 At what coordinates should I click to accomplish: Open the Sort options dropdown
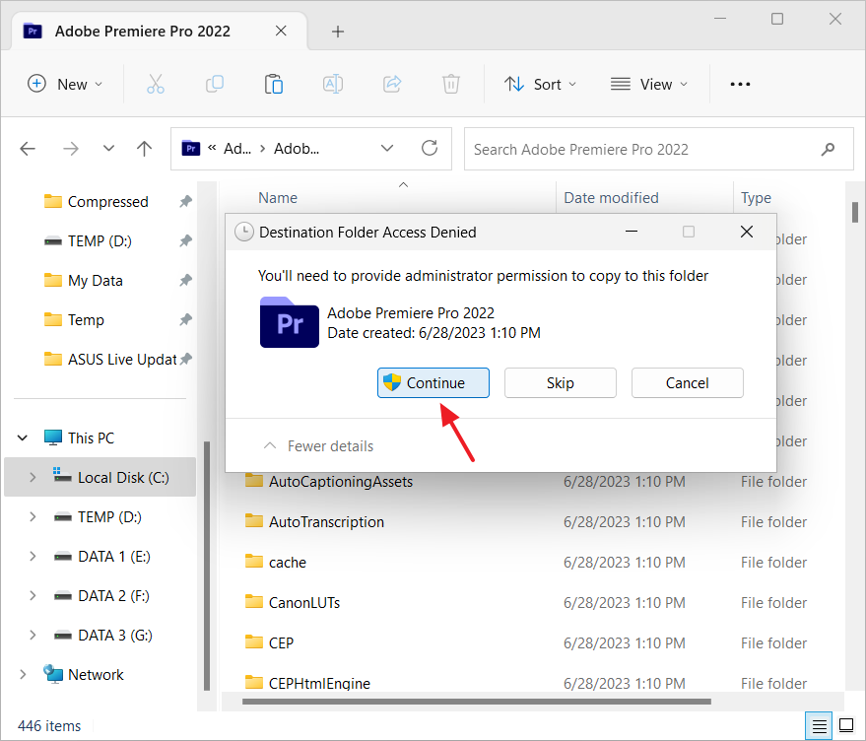(540, 84)
